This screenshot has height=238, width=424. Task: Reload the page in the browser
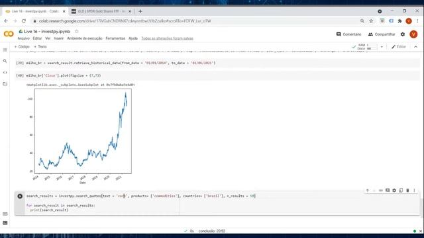click(x=24, y=21)
